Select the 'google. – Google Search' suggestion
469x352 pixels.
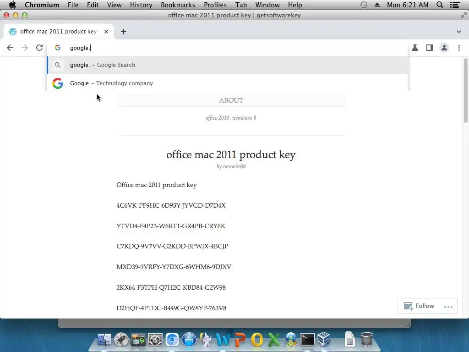tap(227, 65)
